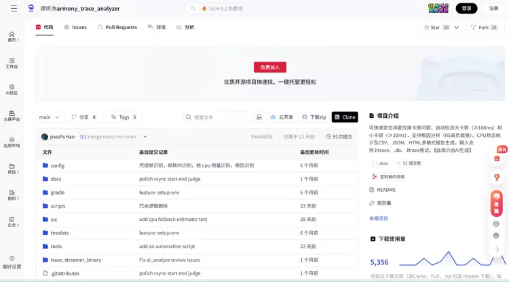Click the 客服 customer service icon
This screenshot has width=509, height=282.
(x=496, y=203)
